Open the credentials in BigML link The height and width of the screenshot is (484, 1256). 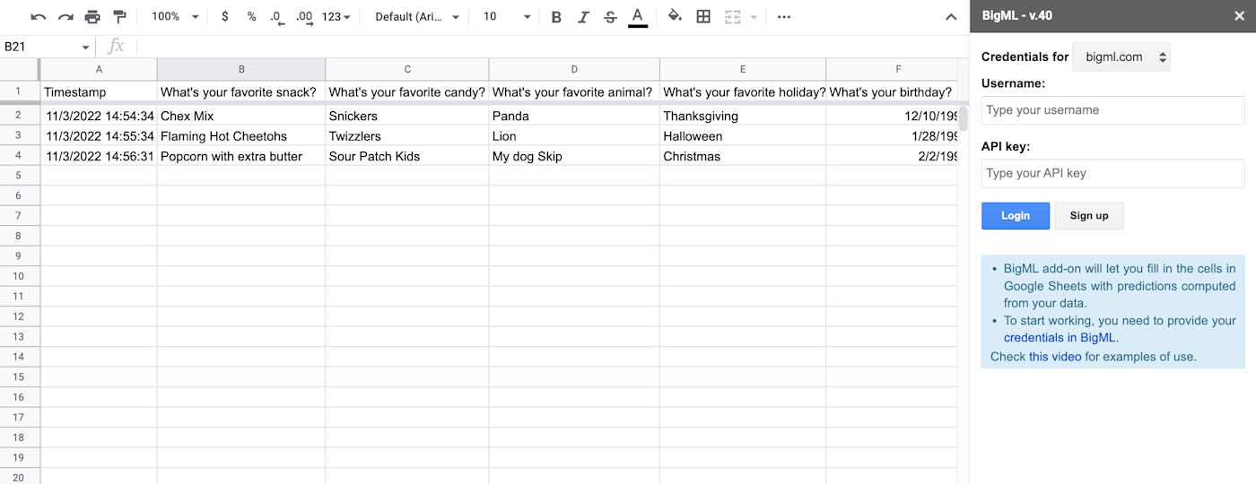1061,338
